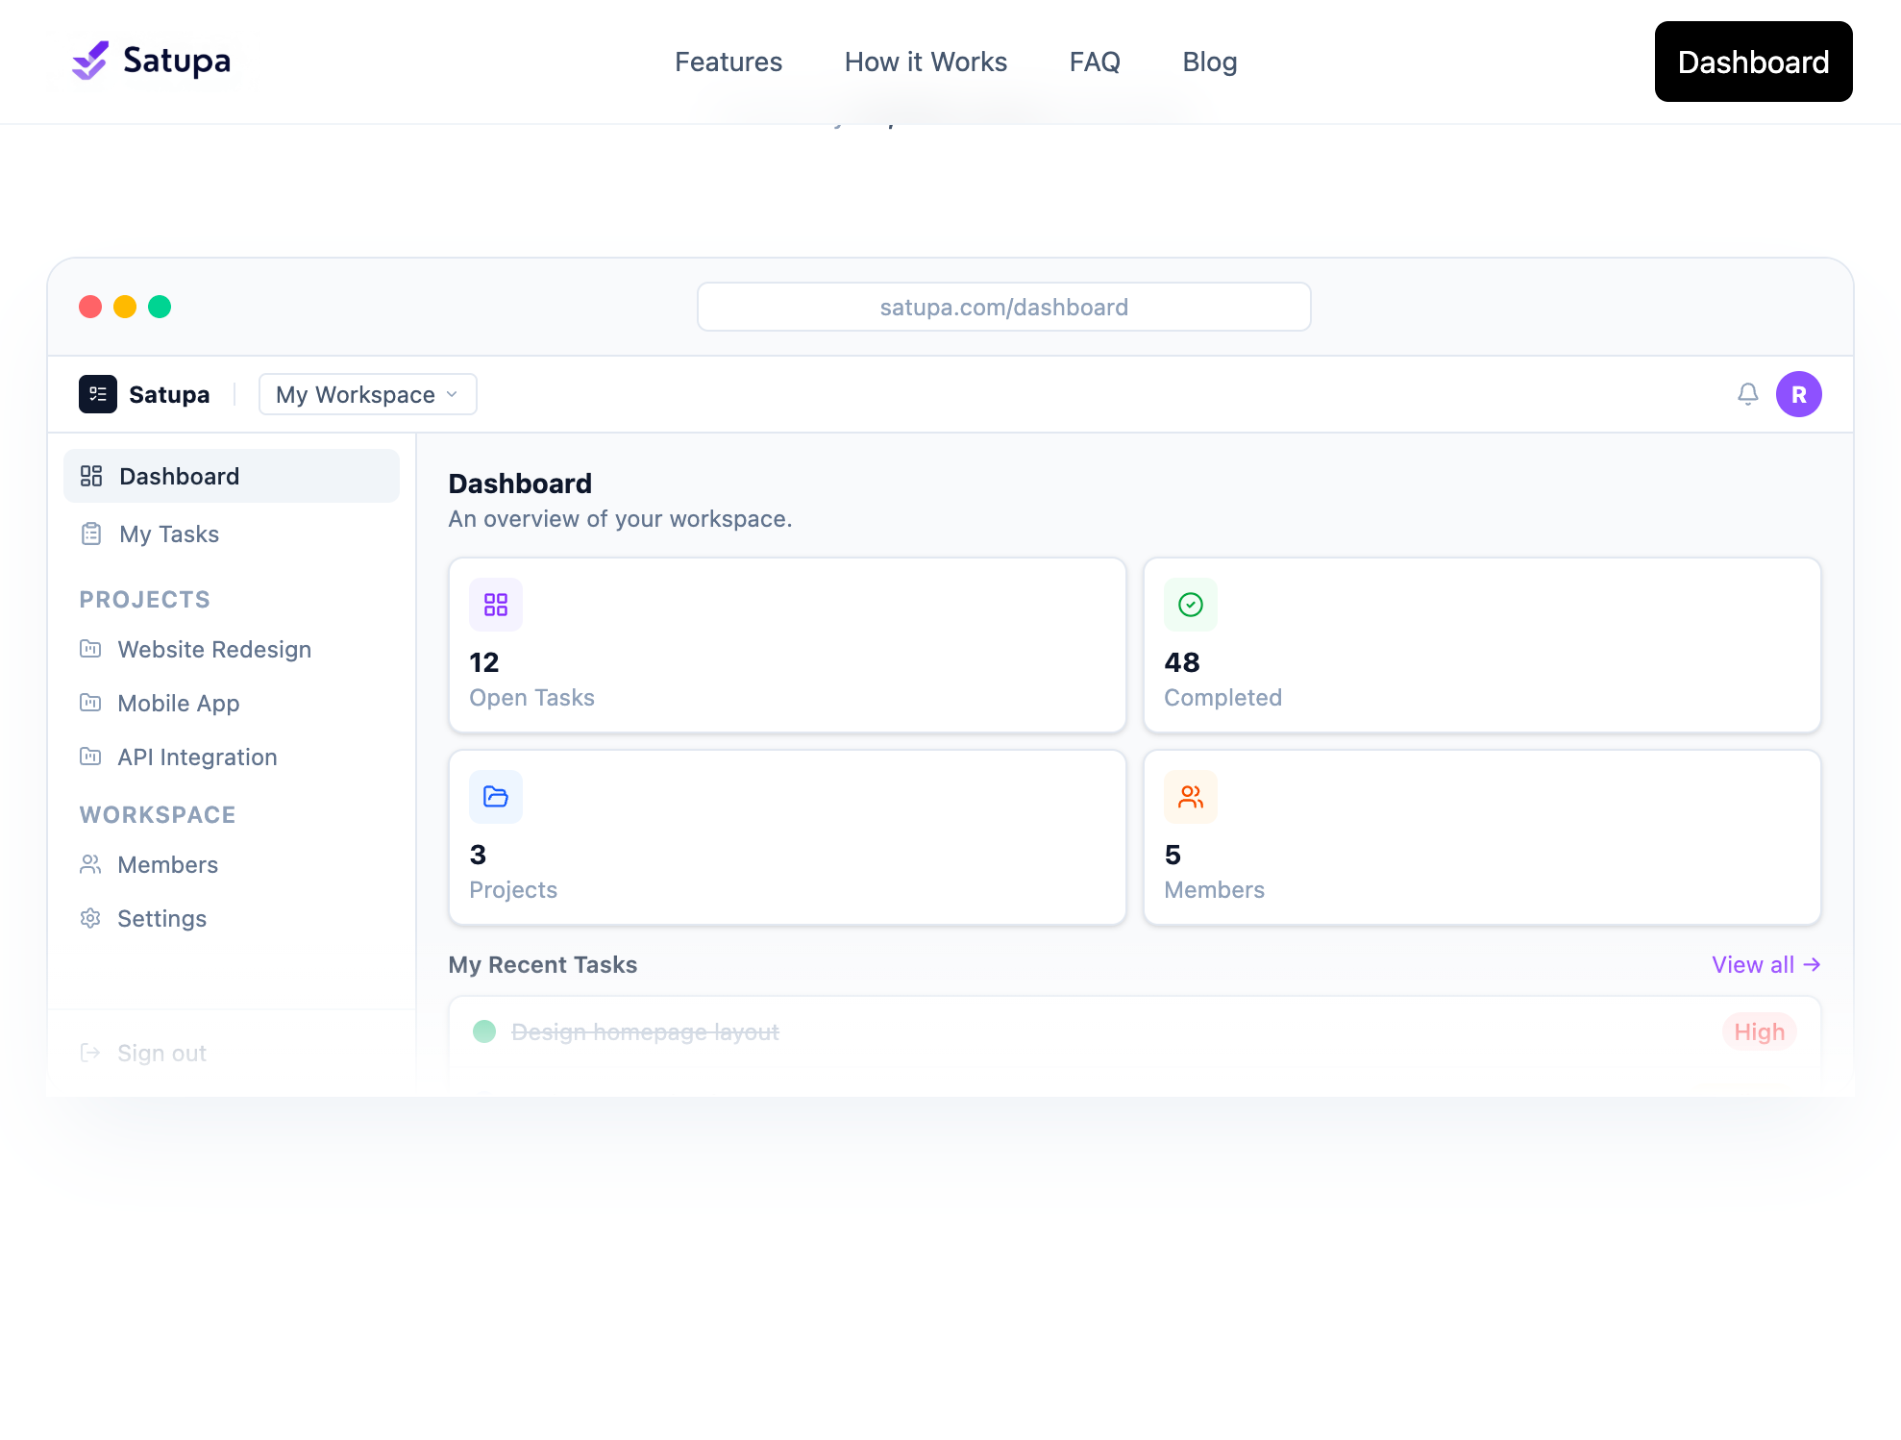Switch to the How it Works nav item

click(925, 62)
